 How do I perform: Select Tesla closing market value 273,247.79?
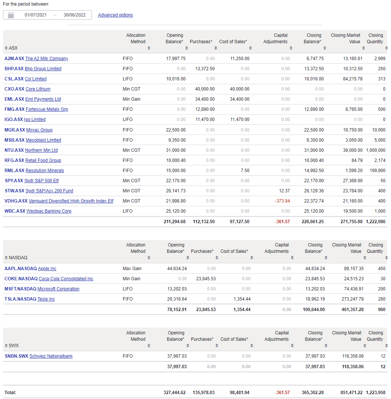(x=353, y=299)
